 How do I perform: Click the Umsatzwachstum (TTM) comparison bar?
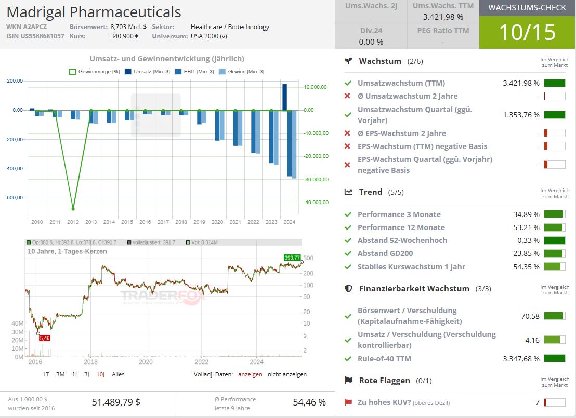[555, 83]
